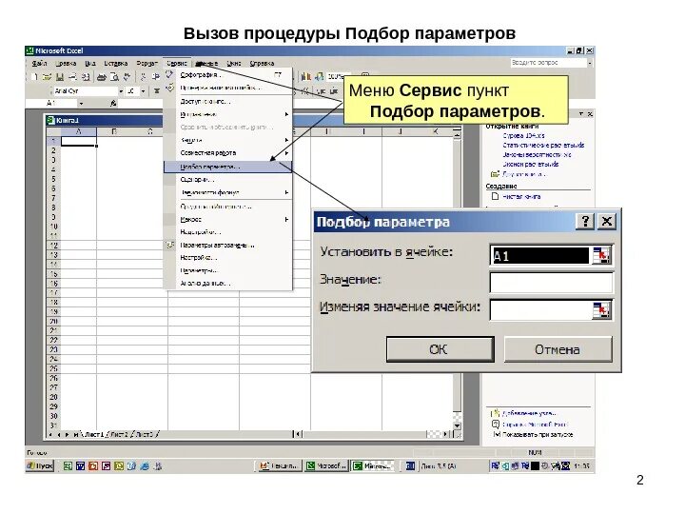Open the Законы вероятности recent file link
Image resolution: width=685 pixels, height=514 pixels.
[537, 155]
